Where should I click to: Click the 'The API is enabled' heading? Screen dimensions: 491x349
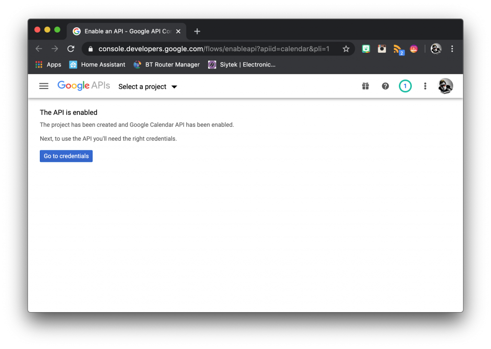click(x=69, y=113)
